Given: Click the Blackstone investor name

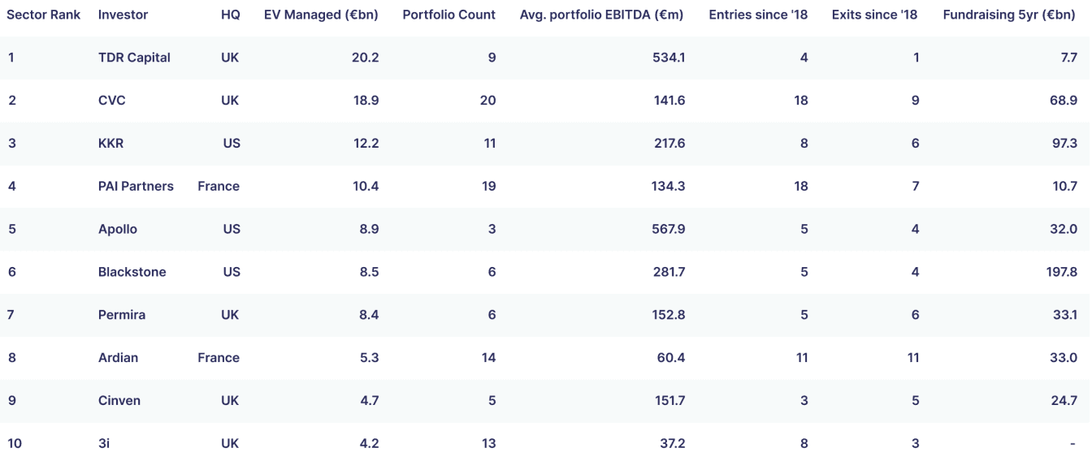Looking at the screenshot, I should pos(132,272).
